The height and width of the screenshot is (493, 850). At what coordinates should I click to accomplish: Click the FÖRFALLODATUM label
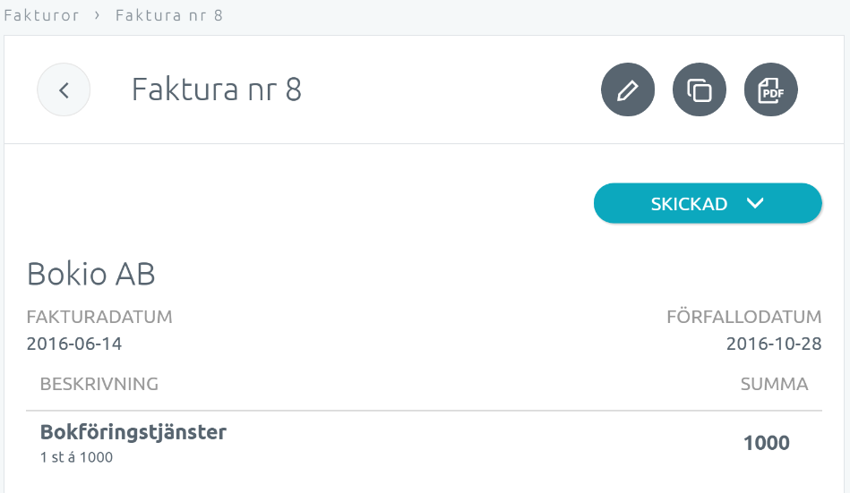tap(743, 317)
